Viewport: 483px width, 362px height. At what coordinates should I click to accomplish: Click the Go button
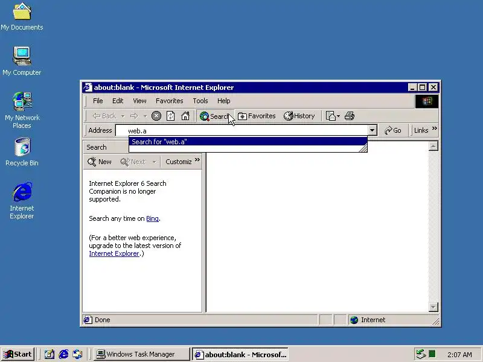(393, 130)
